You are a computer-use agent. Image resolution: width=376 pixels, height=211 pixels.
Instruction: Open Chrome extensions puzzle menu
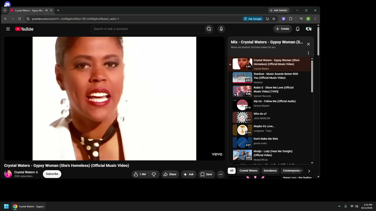click(291, 19)
